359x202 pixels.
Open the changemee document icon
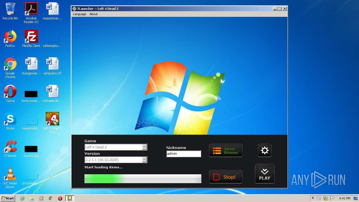[x=31, y=66]
